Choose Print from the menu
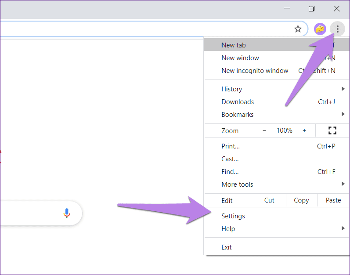The width and height of the screenshot is (350, 275). (x=231, y=146)
